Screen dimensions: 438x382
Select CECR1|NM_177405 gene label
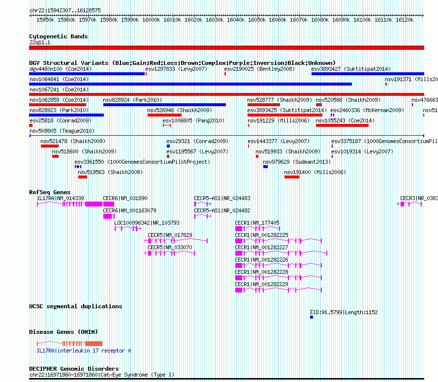click(x=257, y=223)
